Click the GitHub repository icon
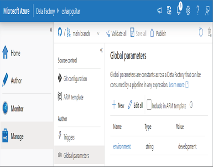 [x=60, y=32]
